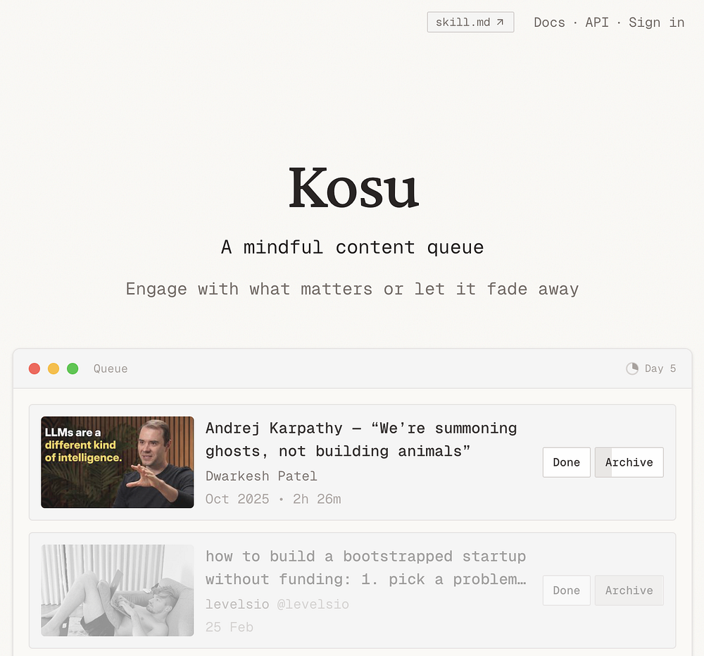704x656 pixels.
Task: Click the Queue title label
Action: (111, 369)
